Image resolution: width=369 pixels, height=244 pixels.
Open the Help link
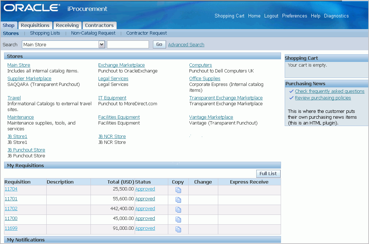click(x=316, y=16)
